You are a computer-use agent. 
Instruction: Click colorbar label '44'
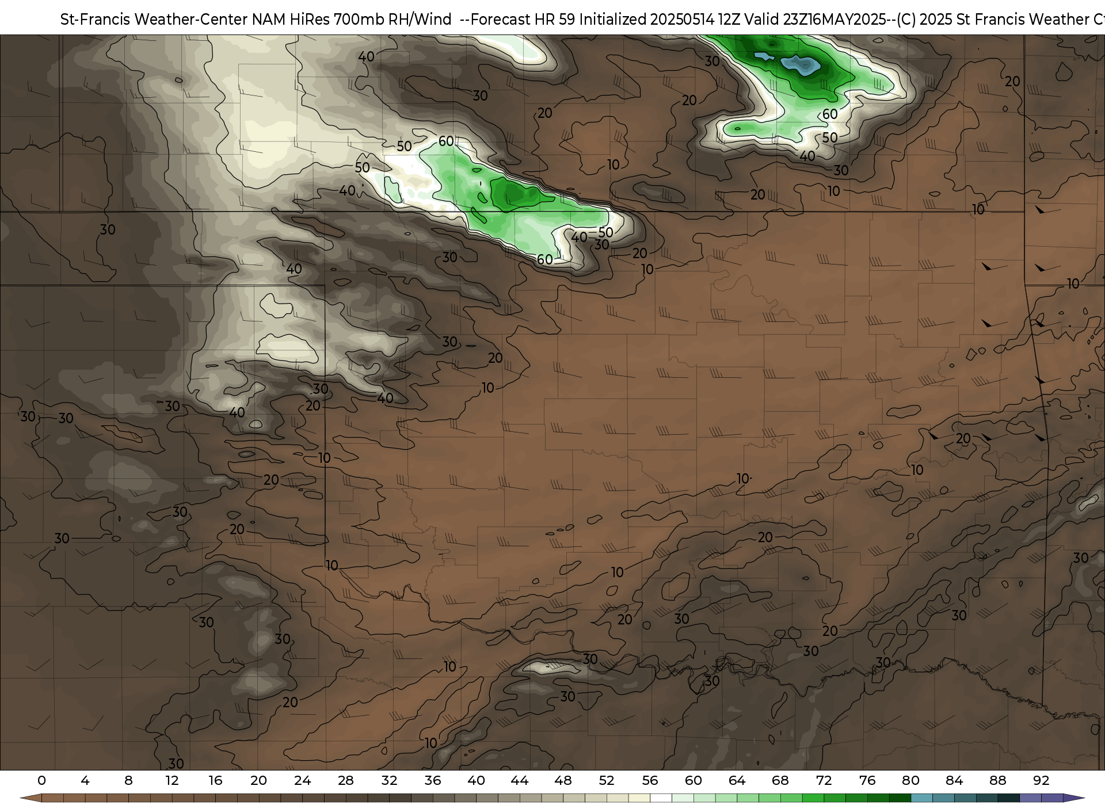point(520,781)
